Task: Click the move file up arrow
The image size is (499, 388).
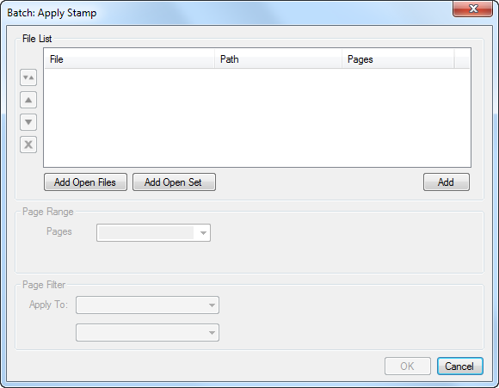Action: pyautogui.click(x=28, y=100)
